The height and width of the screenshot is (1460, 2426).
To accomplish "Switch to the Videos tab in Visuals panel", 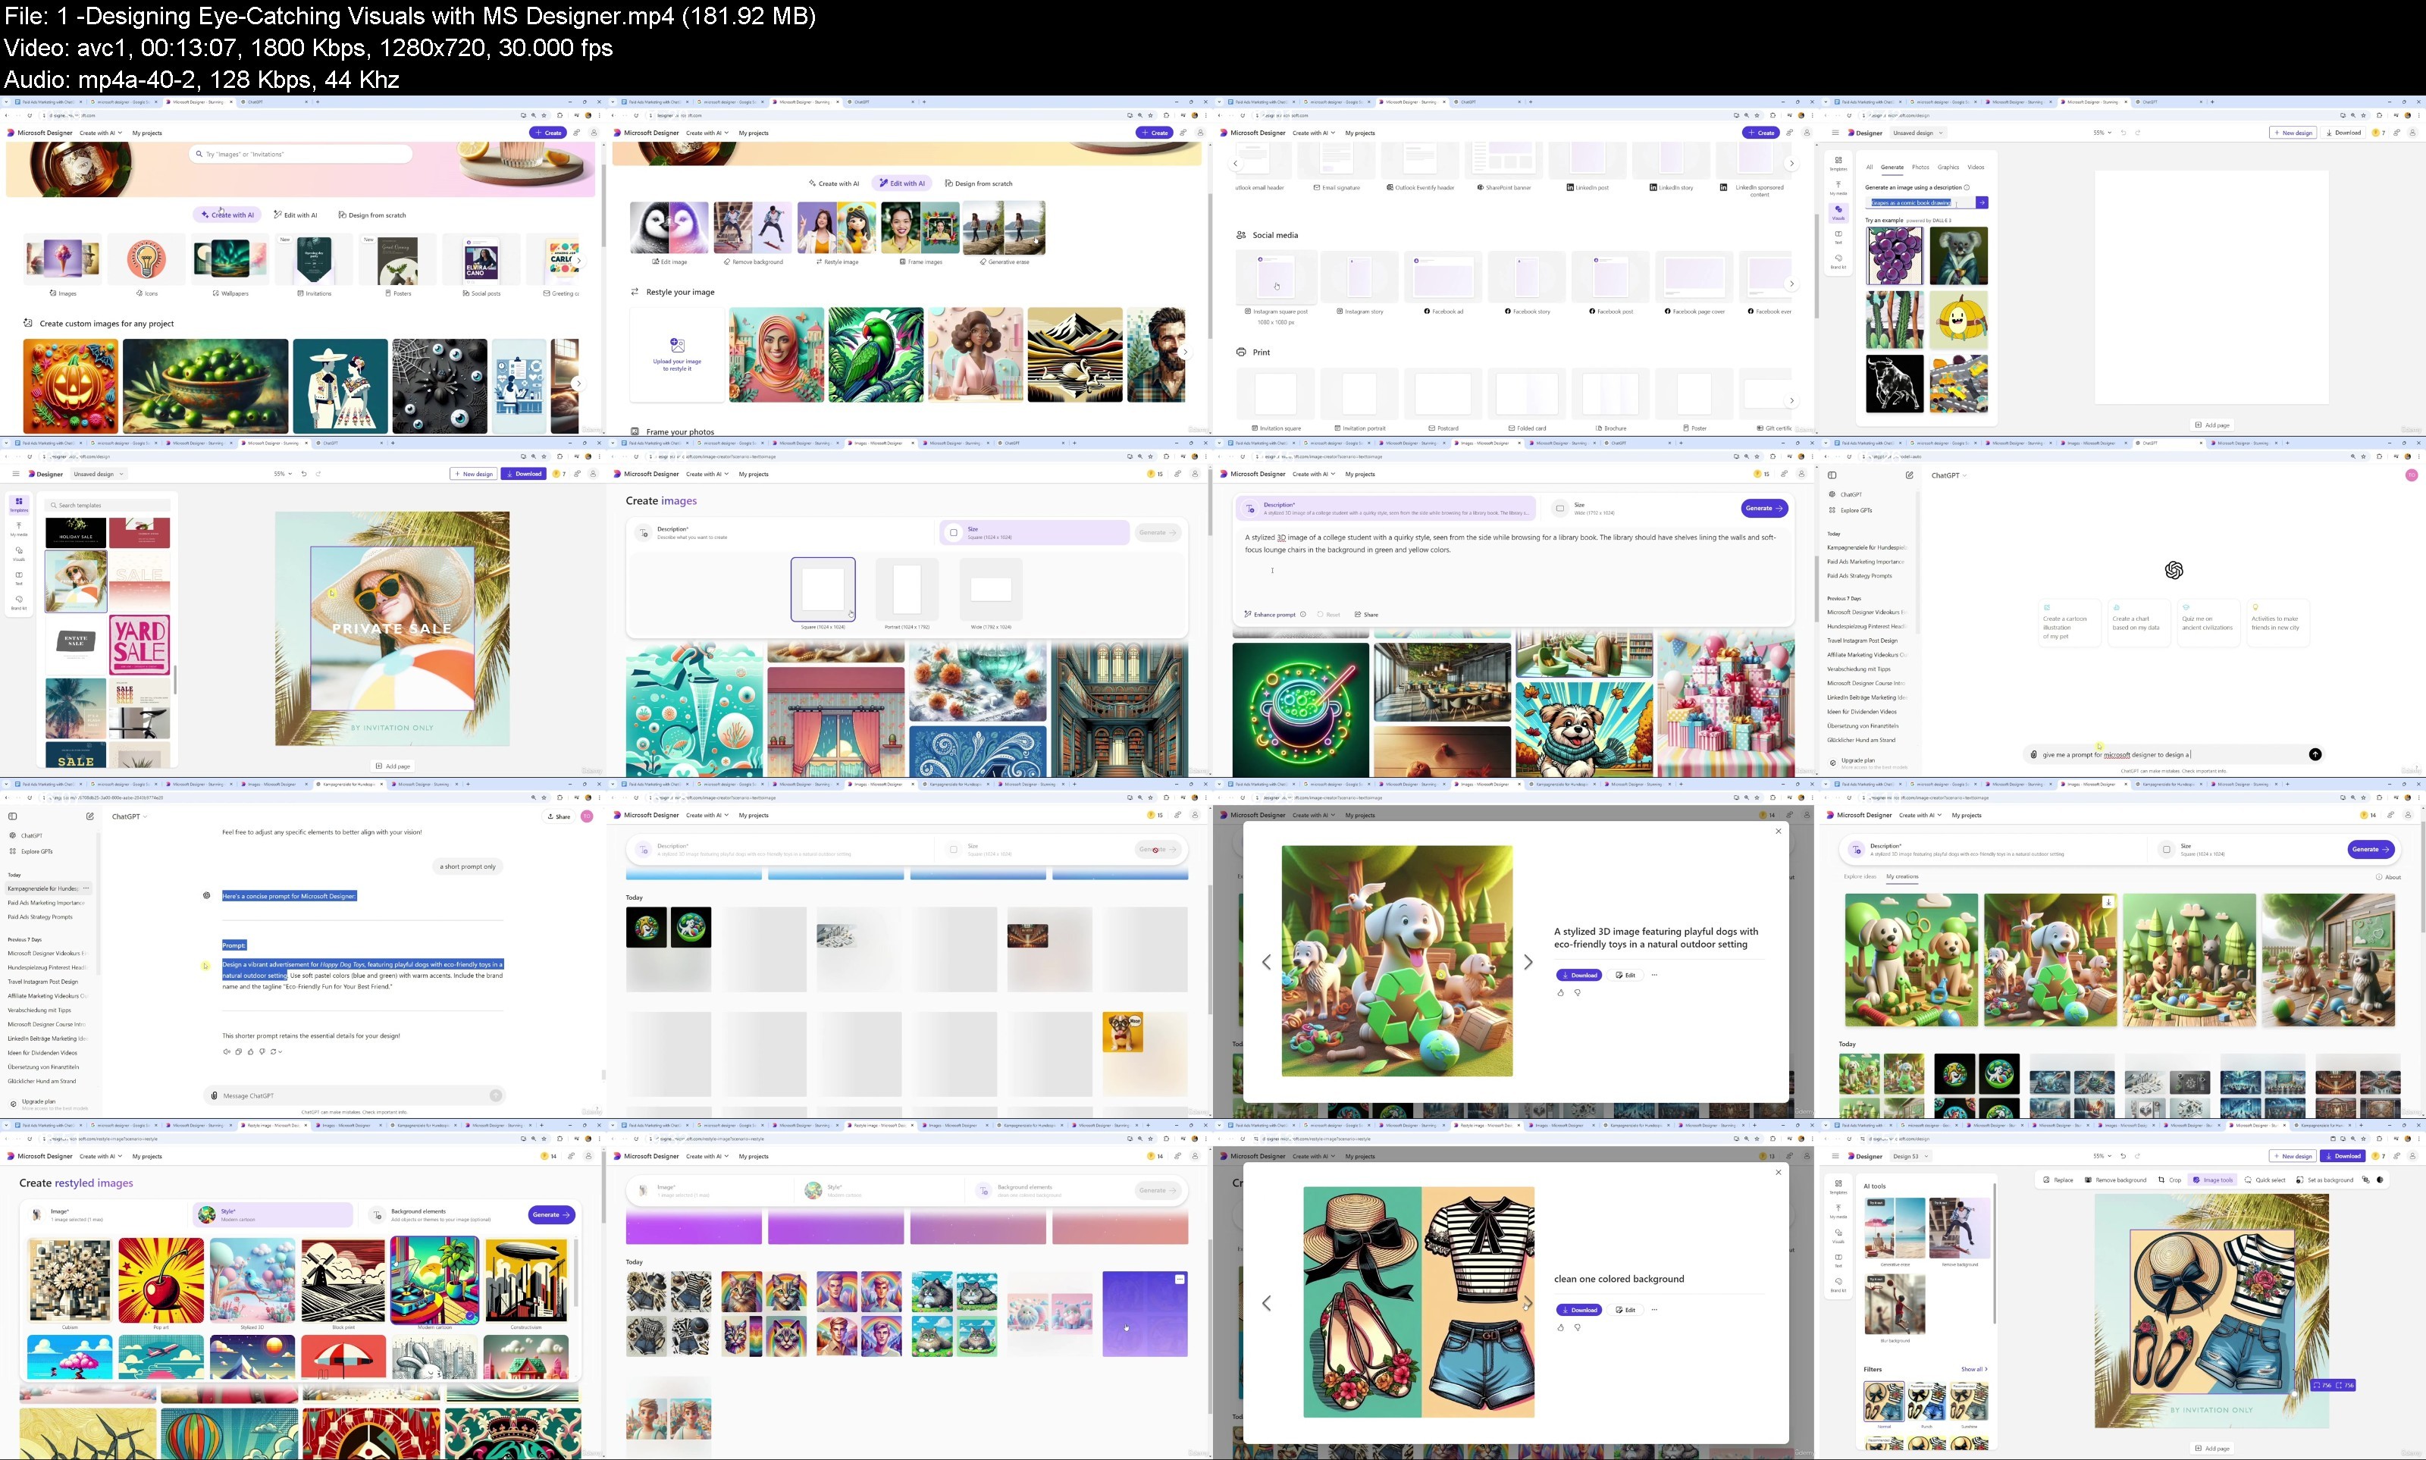I will 1976,168.
